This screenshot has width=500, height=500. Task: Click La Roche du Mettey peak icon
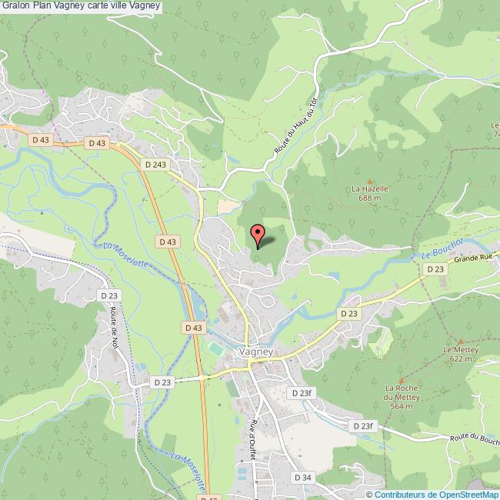click(x=402, y=381)
